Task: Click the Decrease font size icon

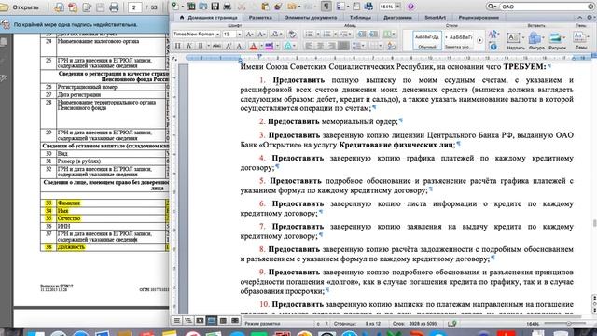Action: click(x=261, y=35)
